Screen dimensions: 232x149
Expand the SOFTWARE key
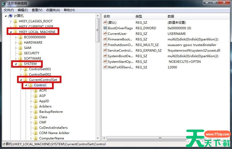coord(16,59)
